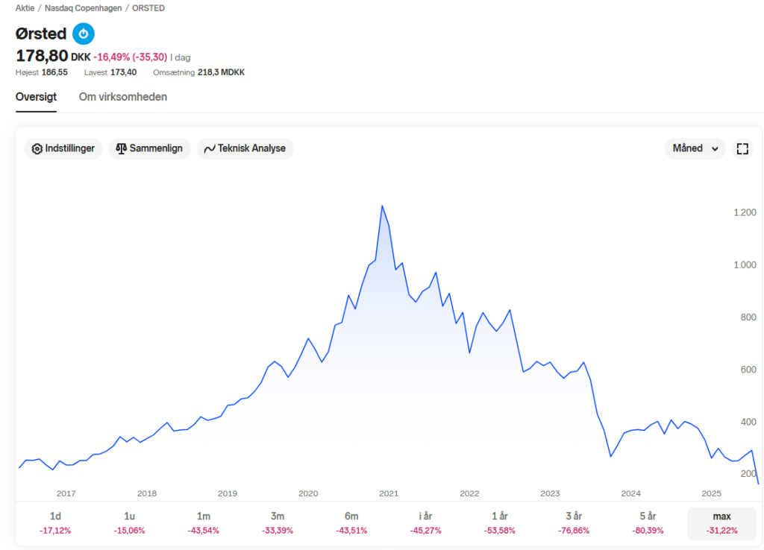
Task: Go to Aktie breadcrumb link
Action: pyautogui.click(x=25, y=8)
